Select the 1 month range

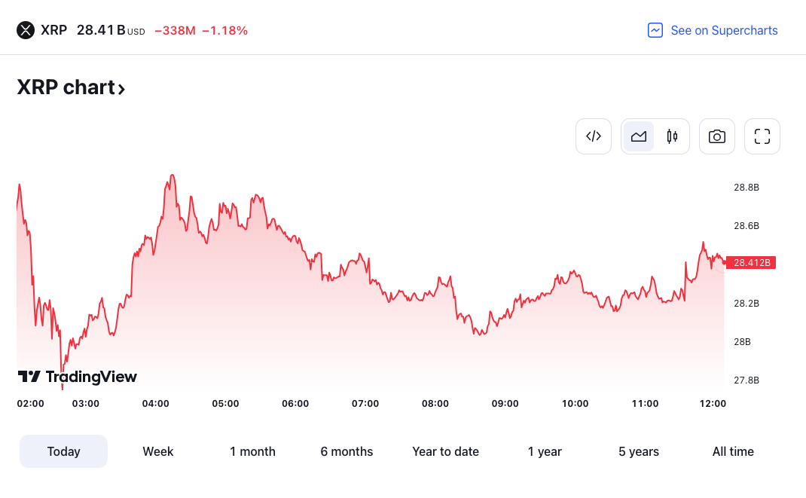pyautogui.click(x=252, y=451)
